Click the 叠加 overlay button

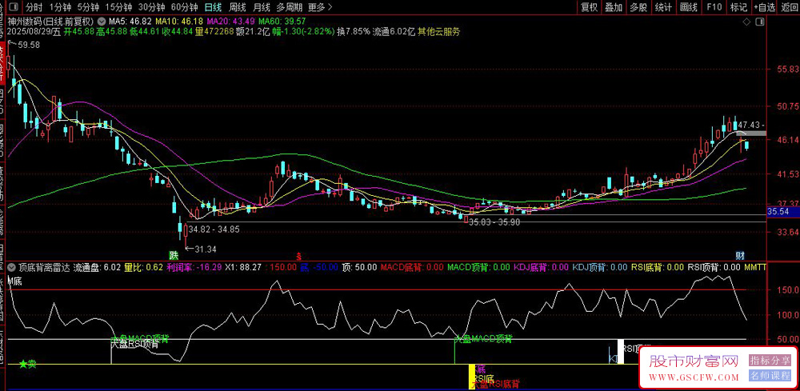(614, 7)
